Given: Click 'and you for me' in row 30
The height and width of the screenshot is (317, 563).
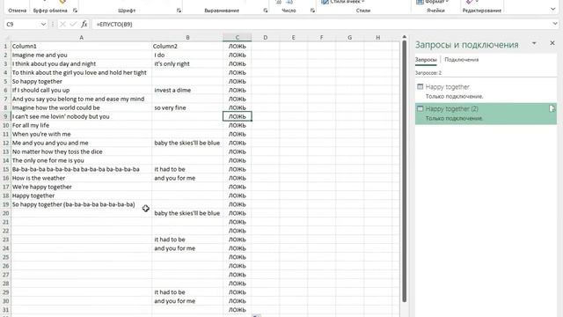Looking at the screenshot, I should [187, 301].
